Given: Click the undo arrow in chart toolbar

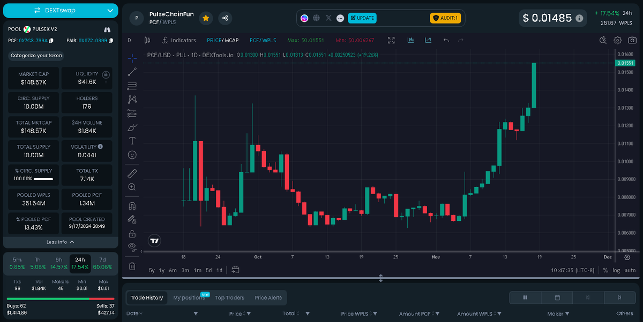Looking at the screenshot, I should (446, 40).
